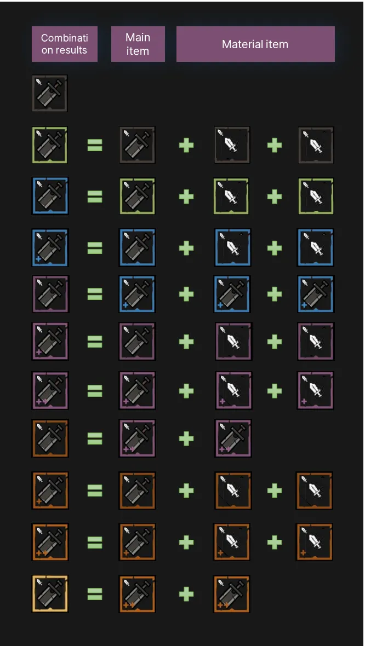
Task: Select the lone gray-framed weapon icon below headers
Action: pyautogui.click(x=49, y=93)
